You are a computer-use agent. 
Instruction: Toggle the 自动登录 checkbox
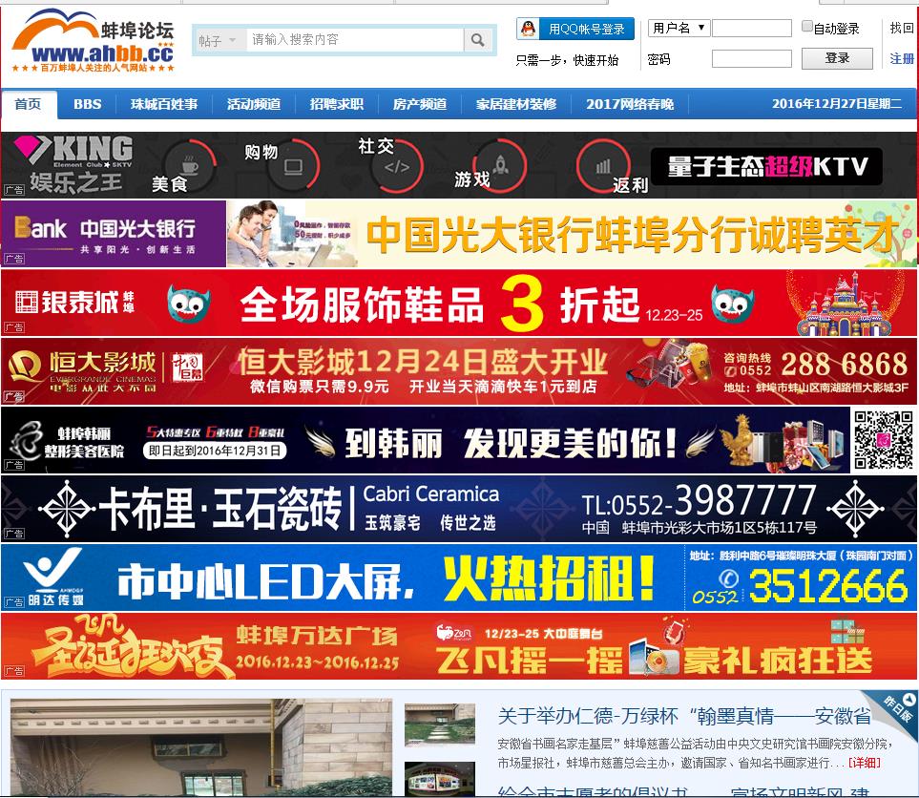807,26
